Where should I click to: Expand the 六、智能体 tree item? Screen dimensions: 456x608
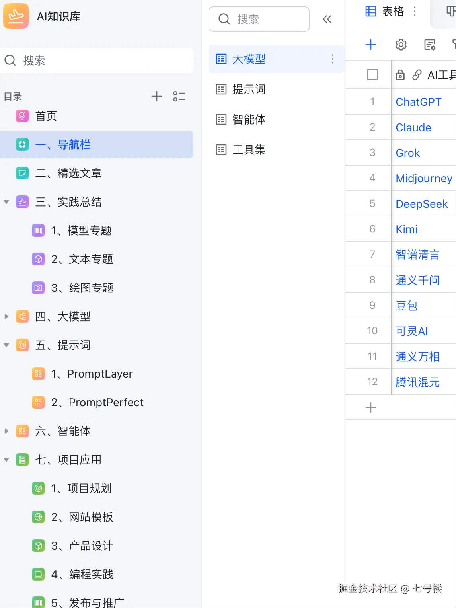click(6, 431)
